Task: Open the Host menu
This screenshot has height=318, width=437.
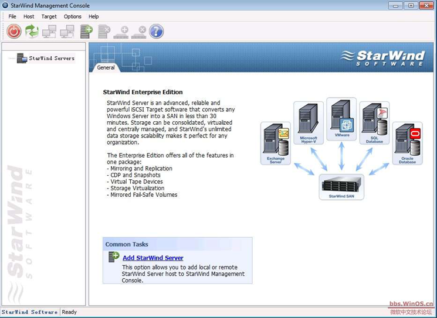Action: [29, 16]
